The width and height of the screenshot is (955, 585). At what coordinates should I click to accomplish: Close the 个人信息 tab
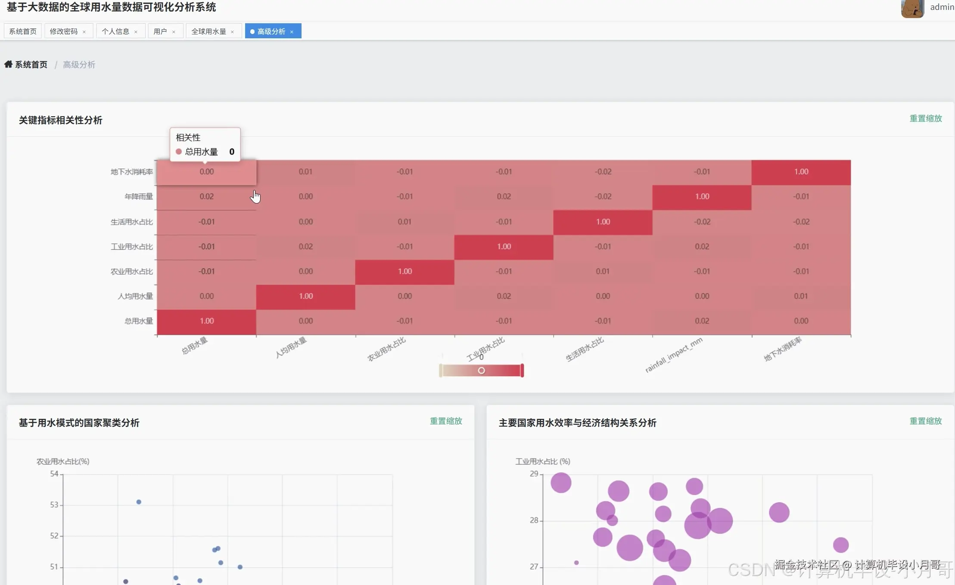tap(136, 32)
